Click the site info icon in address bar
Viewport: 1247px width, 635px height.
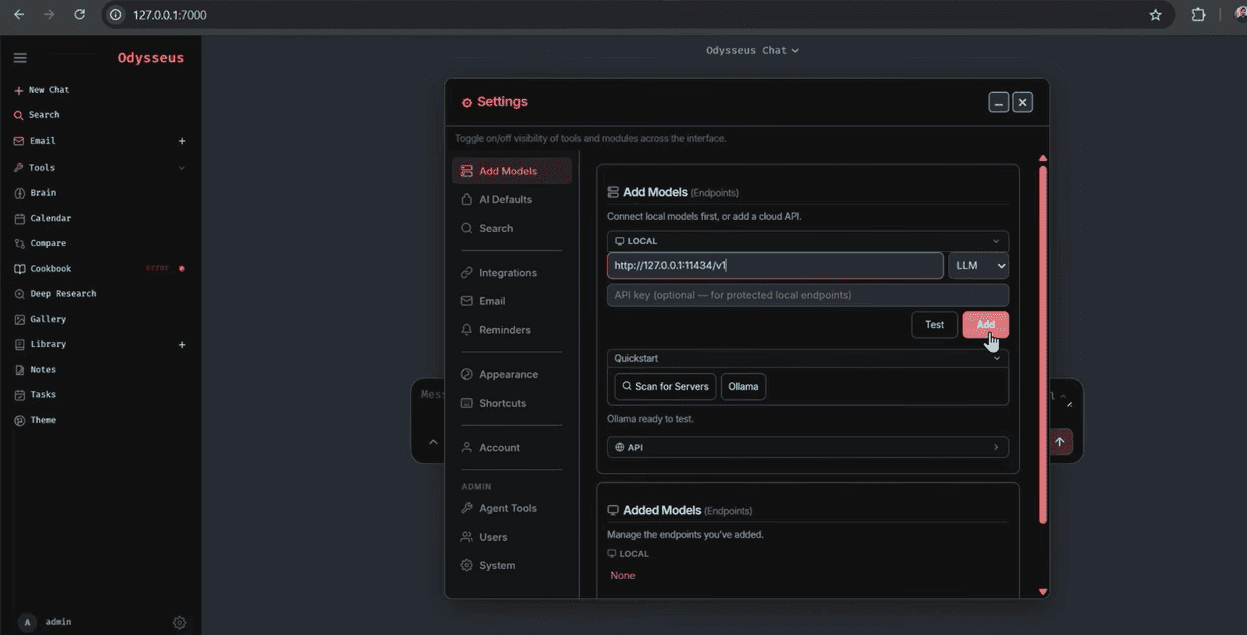tap(116, 15)
